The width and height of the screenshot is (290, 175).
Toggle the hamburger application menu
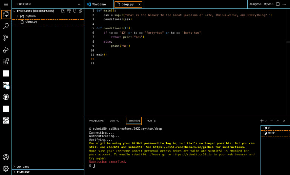point(6,4)
